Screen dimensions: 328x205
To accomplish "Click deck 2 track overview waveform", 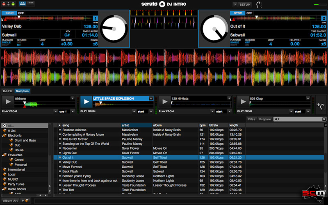I will pos(275,18).
